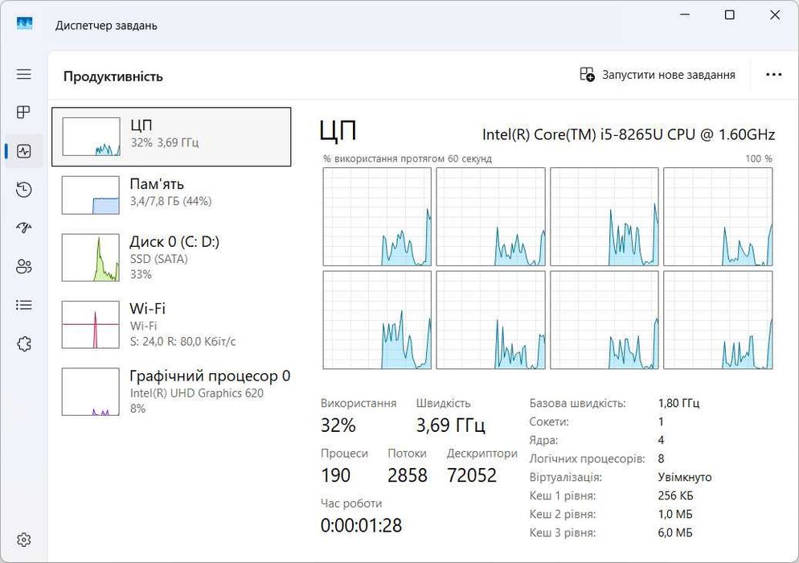
Task: Click the Графічний процесор mini graph thumbnail
Action: point(91,392)
